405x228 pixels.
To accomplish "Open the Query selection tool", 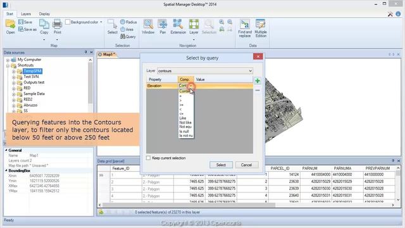I will 128,37.
